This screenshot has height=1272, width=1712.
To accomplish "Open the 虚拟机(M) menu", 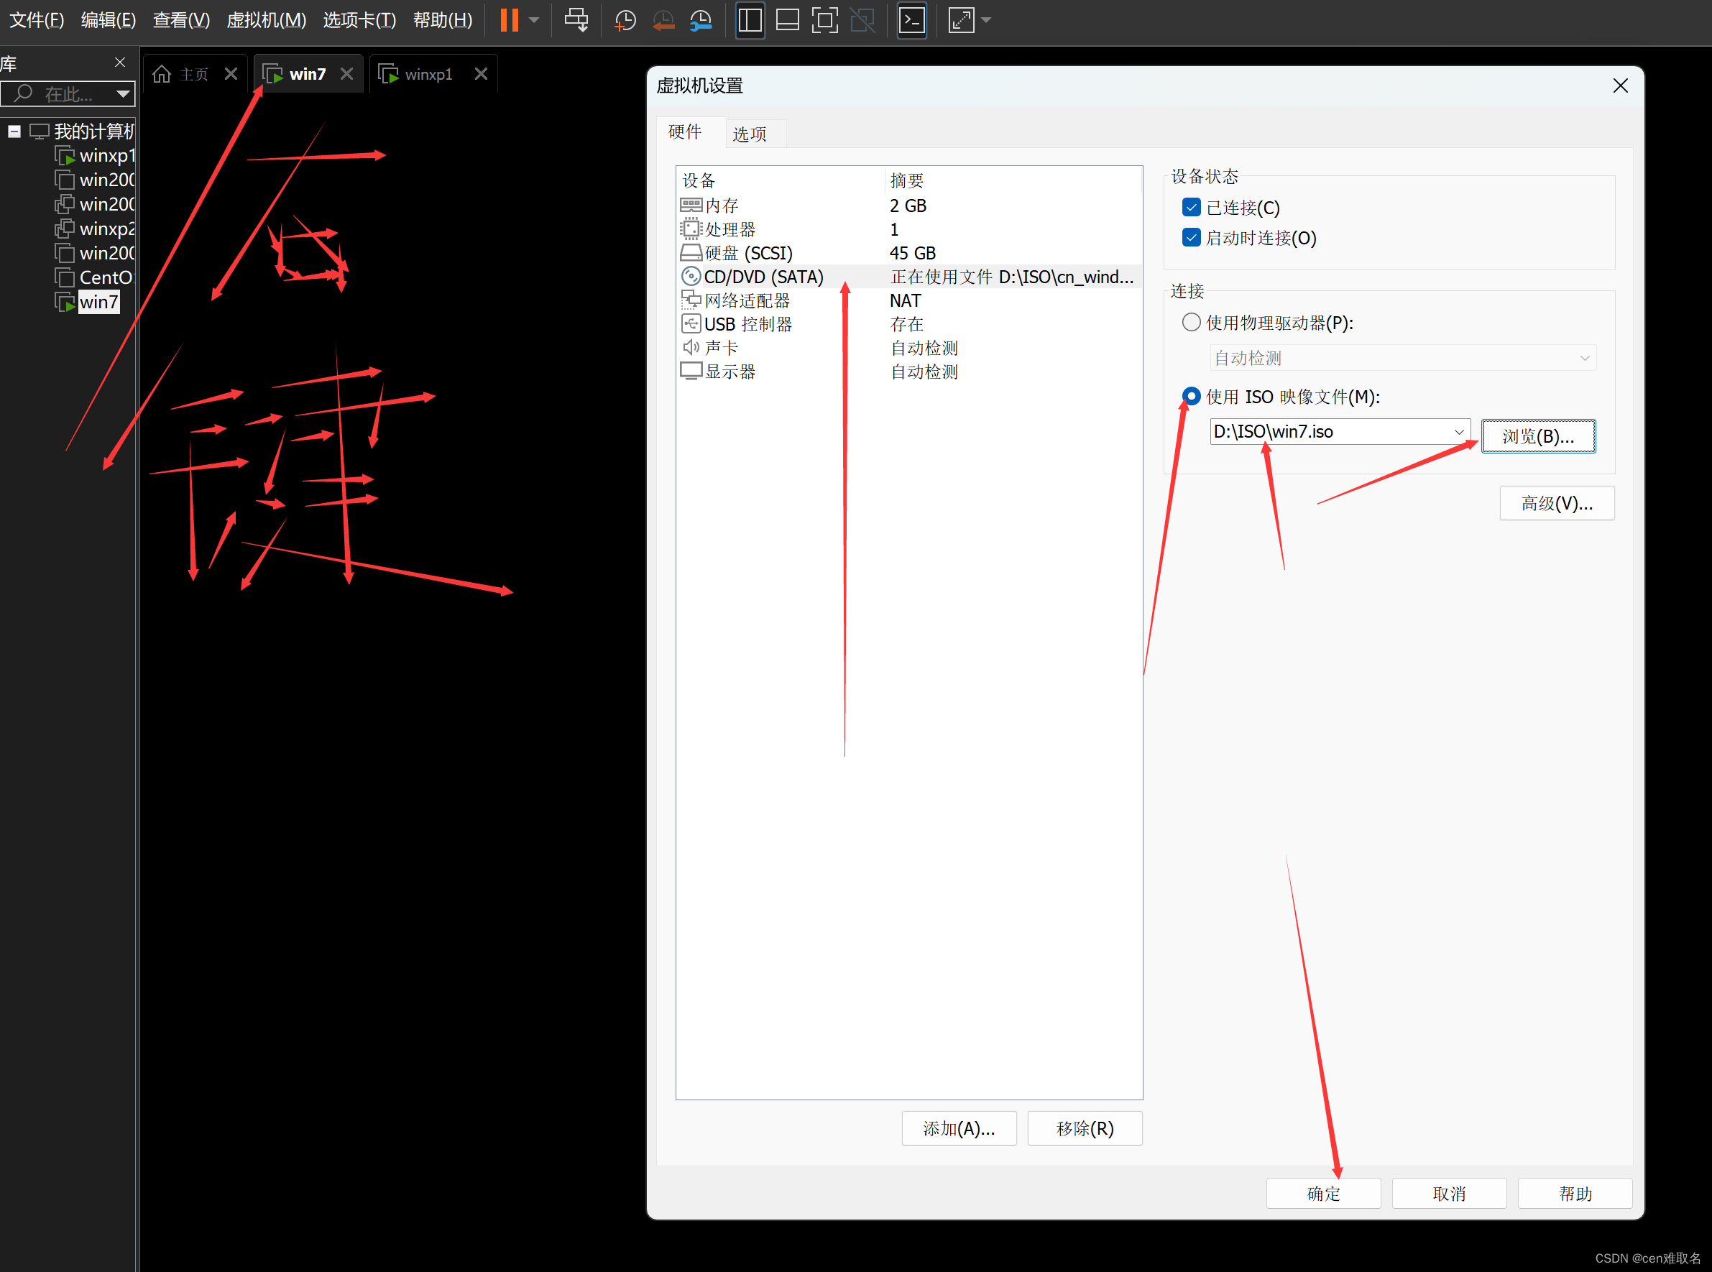I will pos(266,20).
